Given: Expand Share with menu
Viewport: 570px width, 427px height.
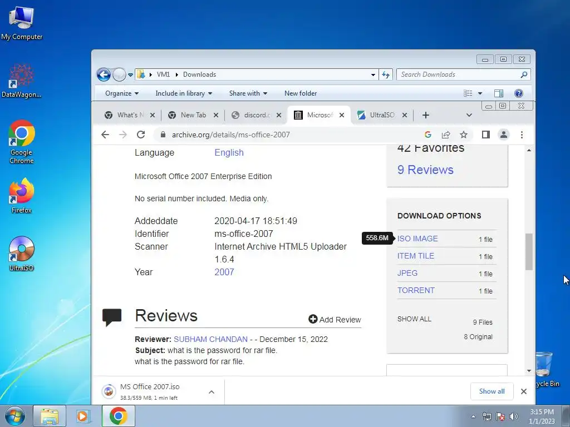Looking at the screenshot, I should point(248,93).
